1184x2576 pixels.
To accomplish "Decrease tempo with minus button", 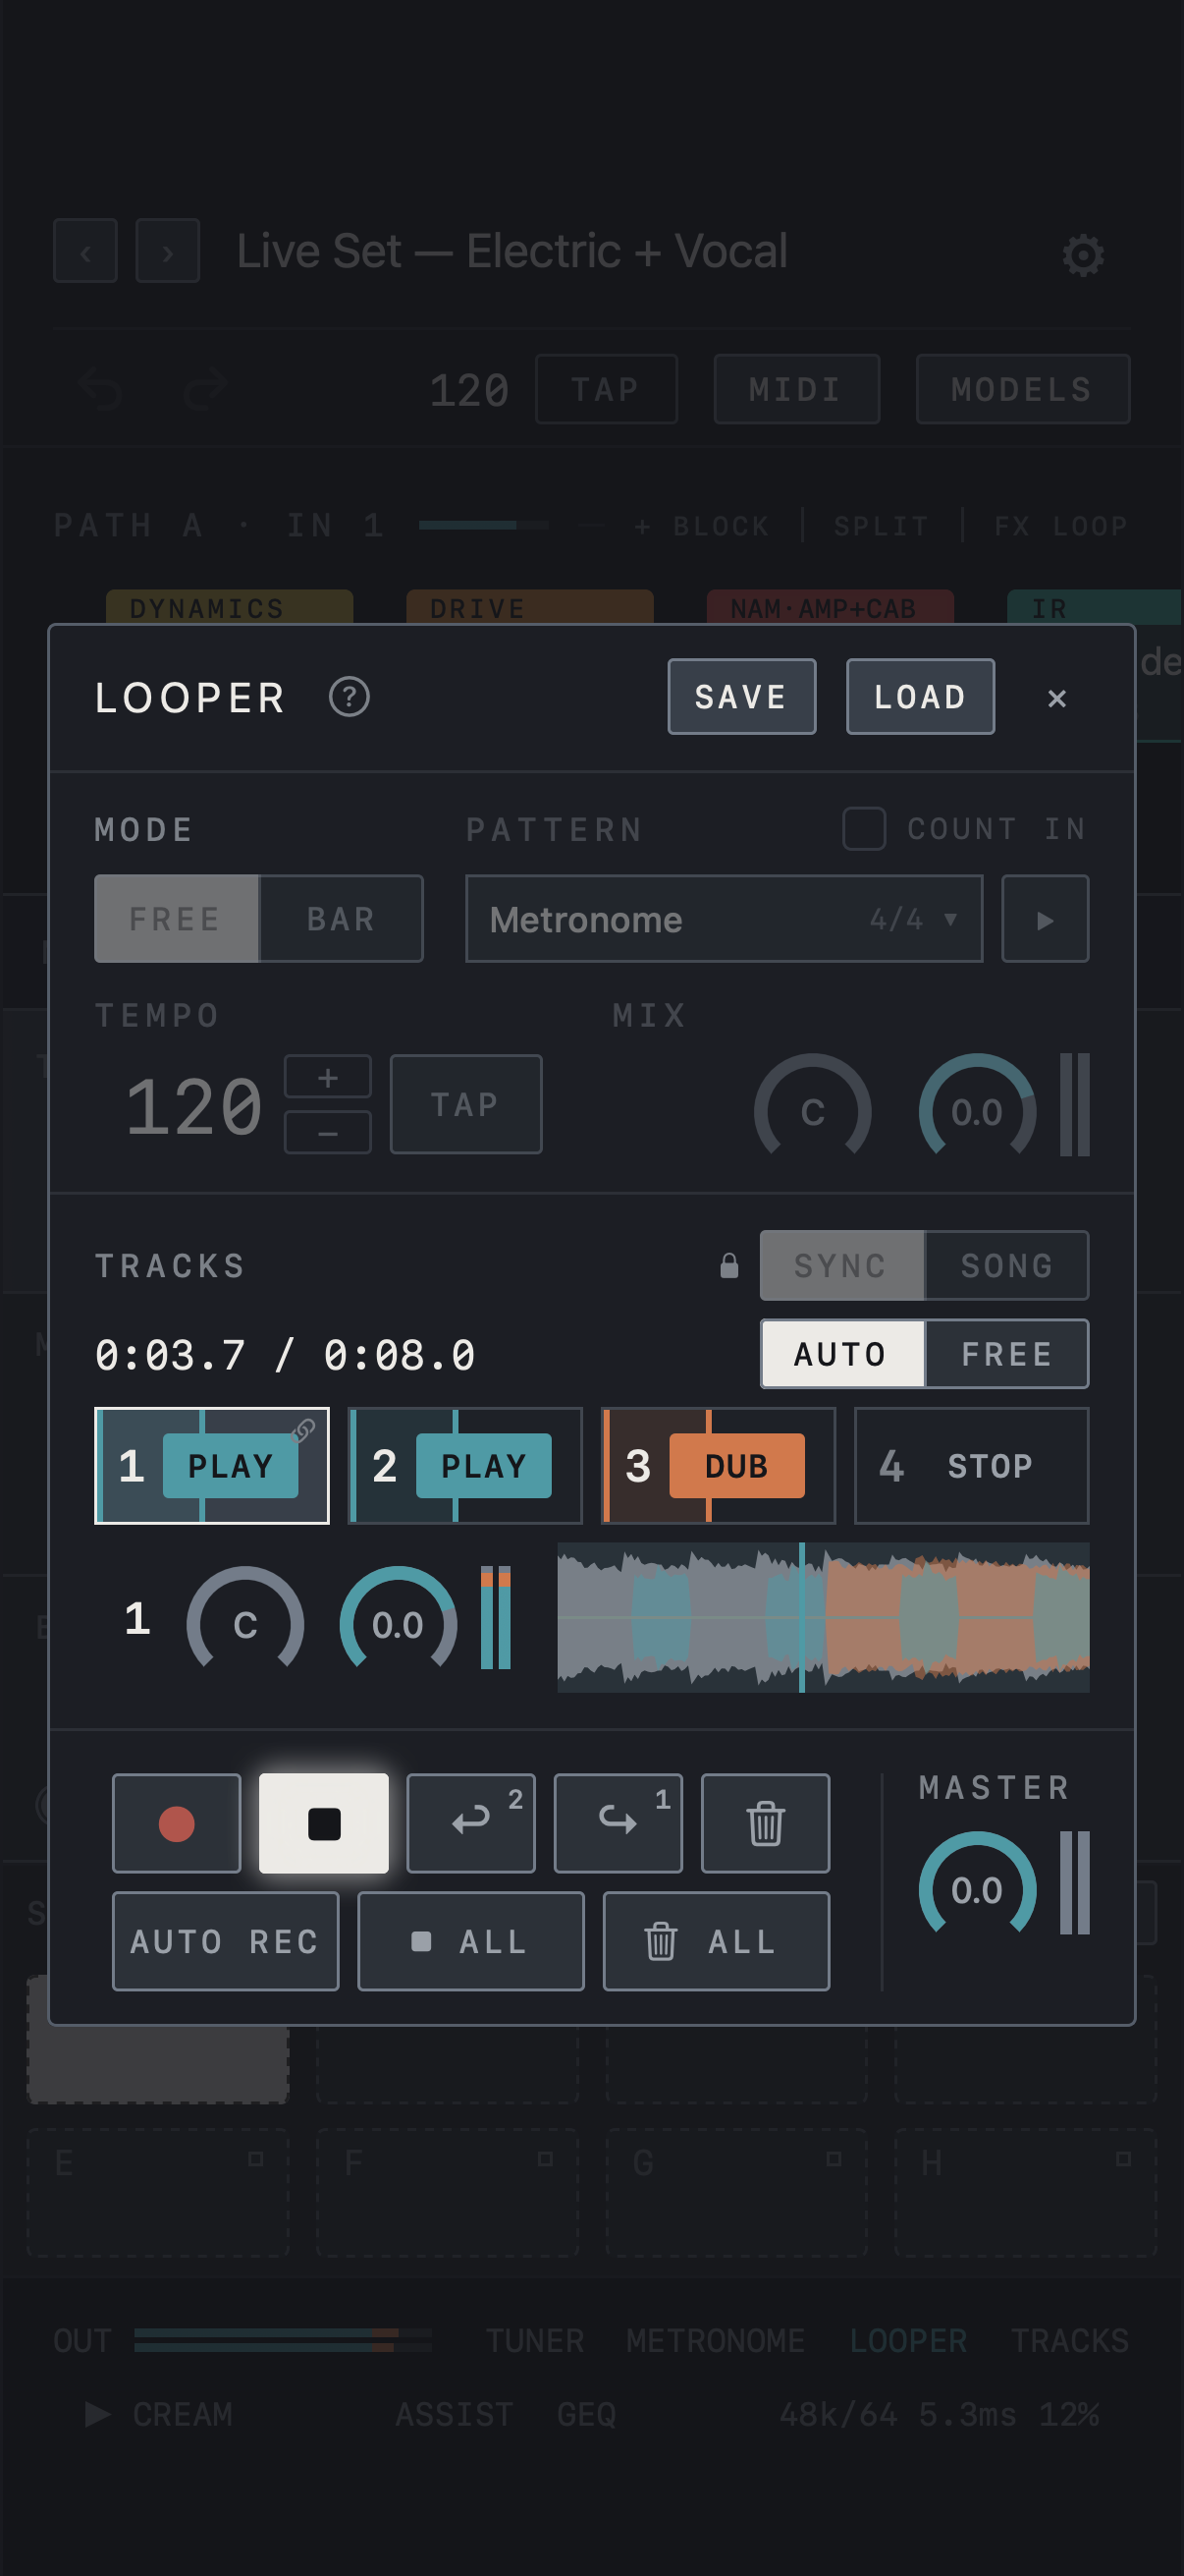I will pyautogui.click(x=328, y=1133).
